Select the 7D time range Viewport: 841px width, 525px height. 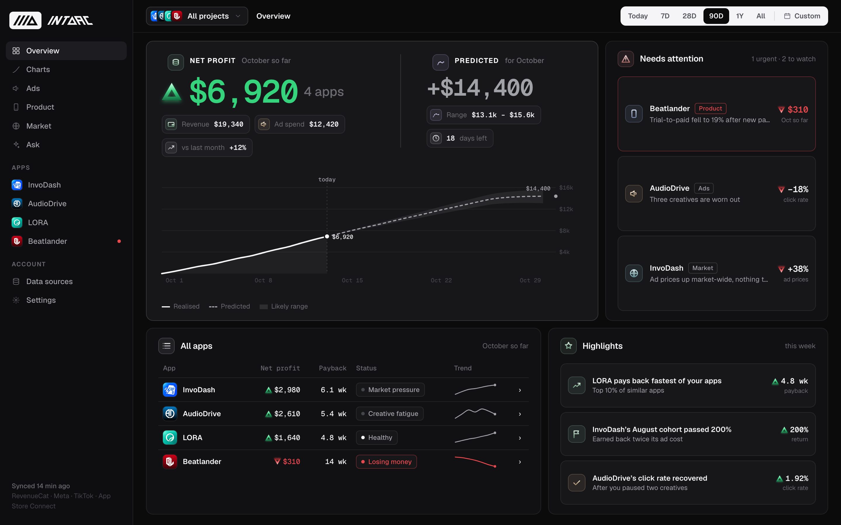665,16
